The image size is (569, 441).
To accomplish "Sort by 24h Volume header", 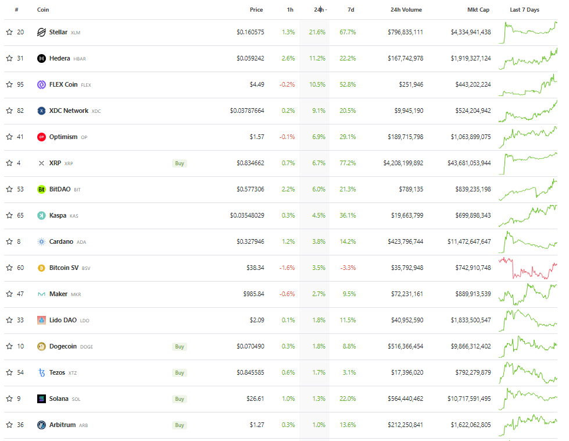I will (x=406, y=10).
